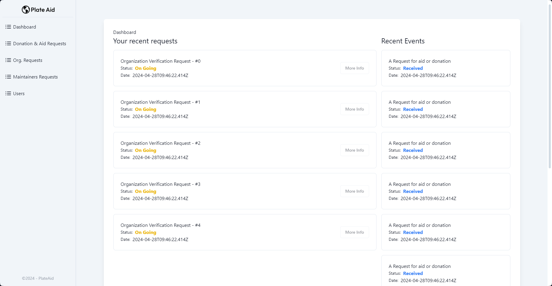The width and height of the screenshot is (552, 286).
Task: Select the first Recent Events request card
Action: pyautogui.click(x=446, y=68)
